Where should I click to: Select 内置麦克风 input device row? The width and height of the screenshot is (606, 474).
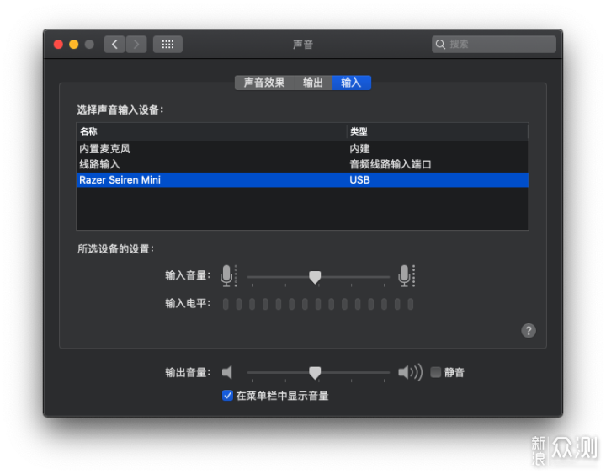pos(303,149)
